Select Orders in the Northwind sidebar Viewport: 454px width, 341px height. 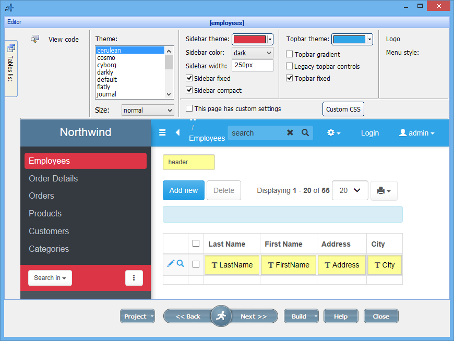(x=42, y=196)
